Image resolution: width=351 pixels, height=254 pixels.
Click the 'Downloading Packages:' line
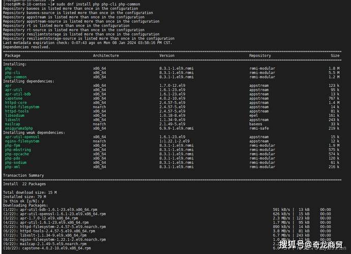tap(25, 205)
